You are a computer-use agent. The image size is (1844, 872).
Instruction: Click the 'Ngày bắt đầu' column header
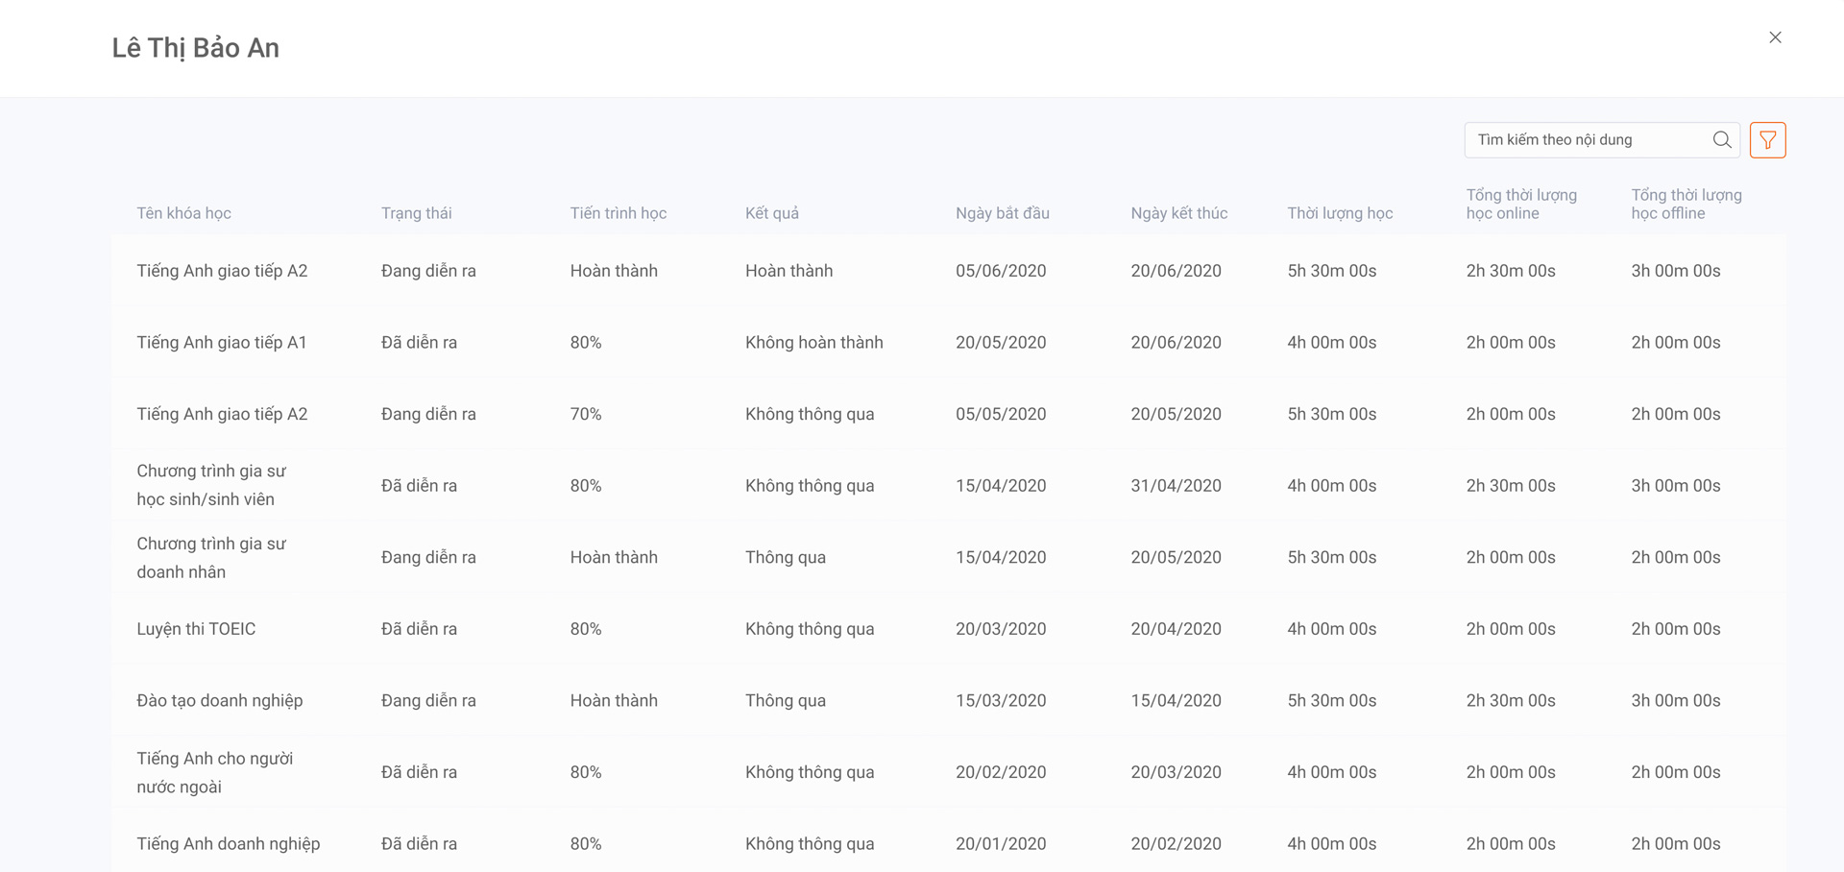(x=1002, y=213)
